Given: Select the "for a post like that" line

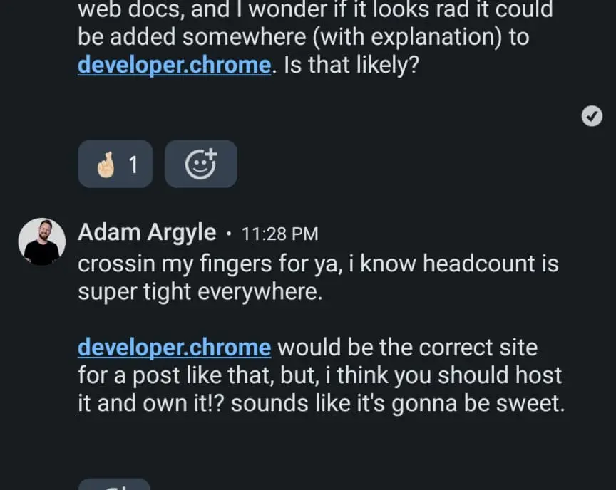Looking at the screenshot, I should click(320, 375).
